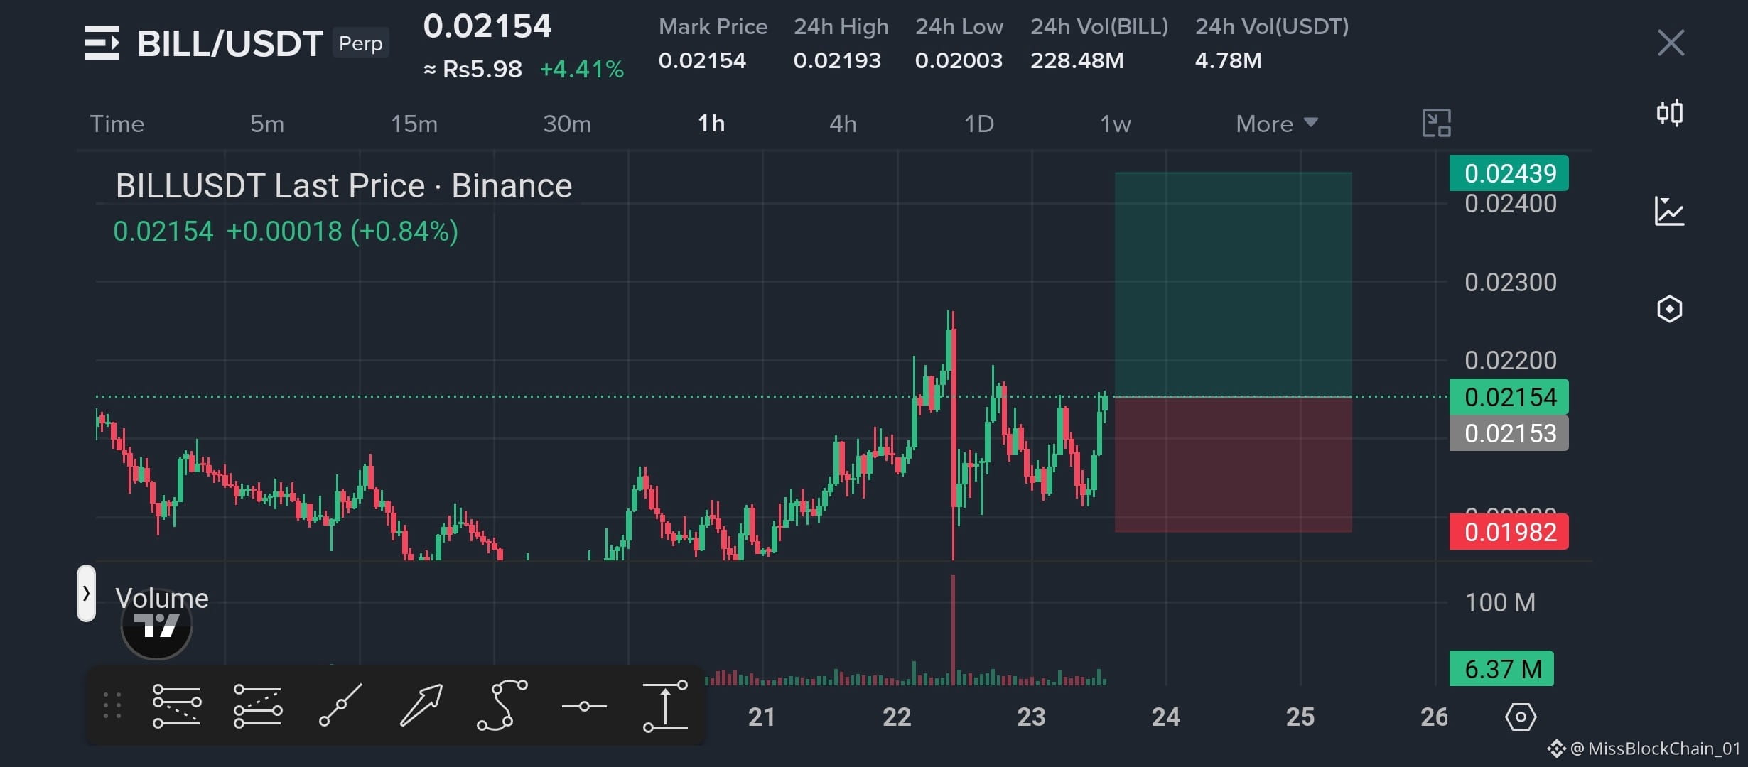Click the BILLUSDT Last Price legend title
This screenshot has height=767, width=1748.
(344, 186)
